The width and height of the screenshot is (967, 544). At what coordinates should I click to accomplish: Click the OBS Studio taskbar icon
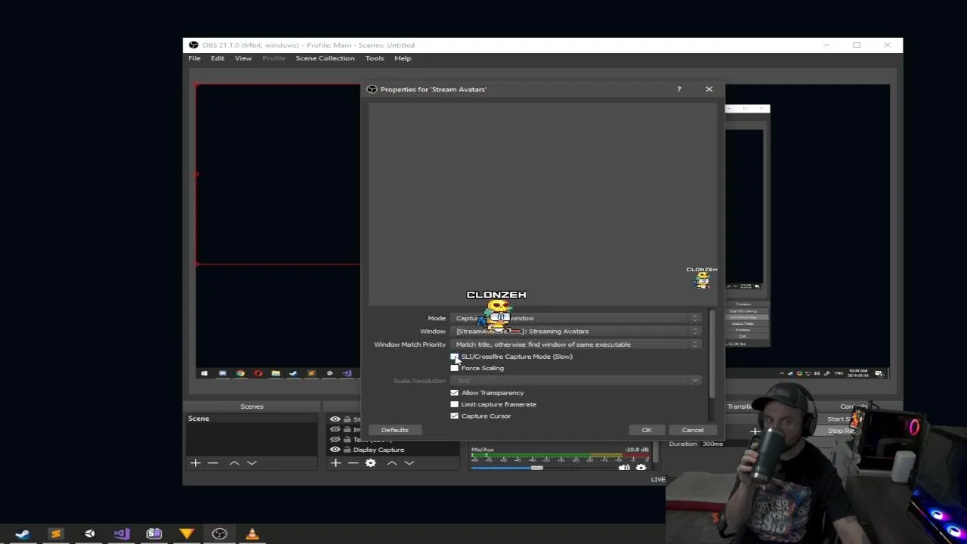tap(219, 534)
